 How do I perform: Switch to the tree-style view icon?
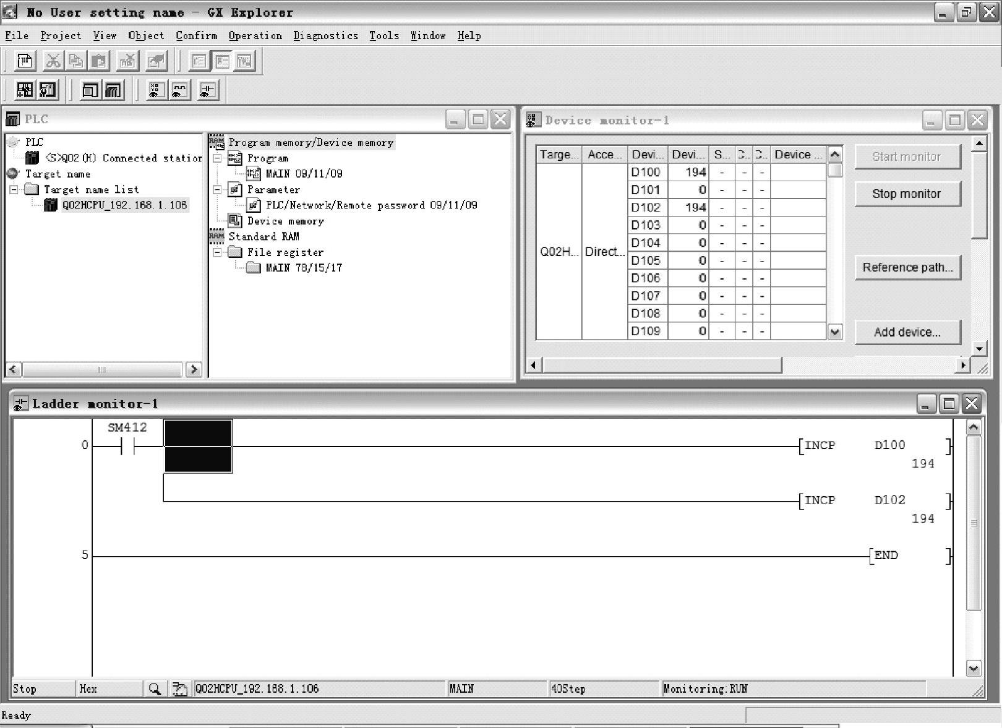pyautogui.click(x=245, y=61)
